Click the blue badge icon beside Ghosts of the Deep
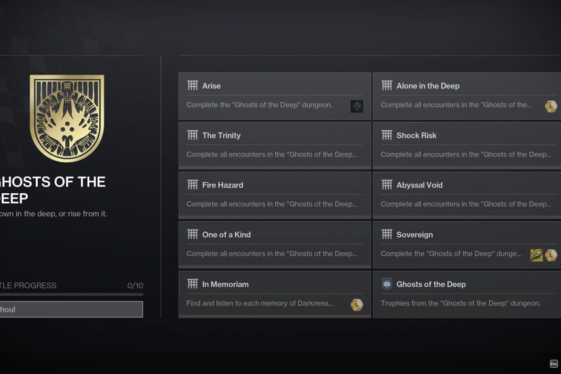561x374 pixels. (x=387, y=284)
